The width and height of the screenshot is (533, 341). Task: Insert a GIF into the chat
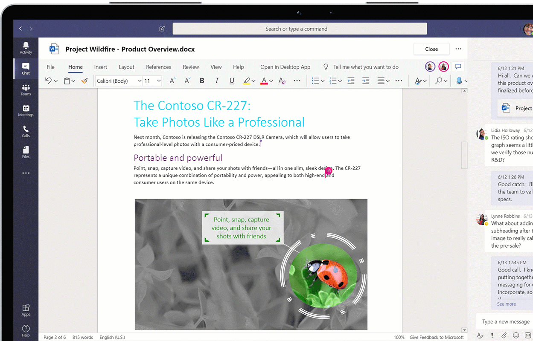[x=527, y=335]
